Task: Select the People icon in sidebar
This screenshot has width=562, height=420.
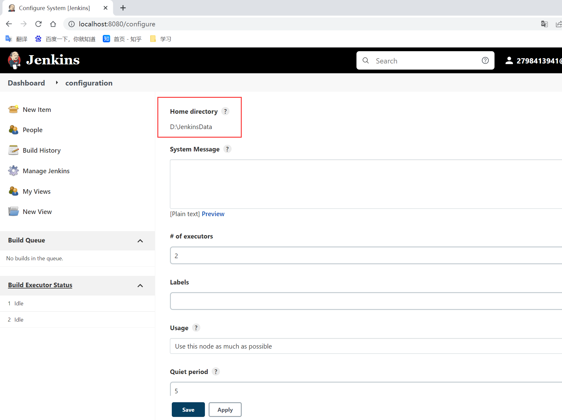Action: [13, 130]
